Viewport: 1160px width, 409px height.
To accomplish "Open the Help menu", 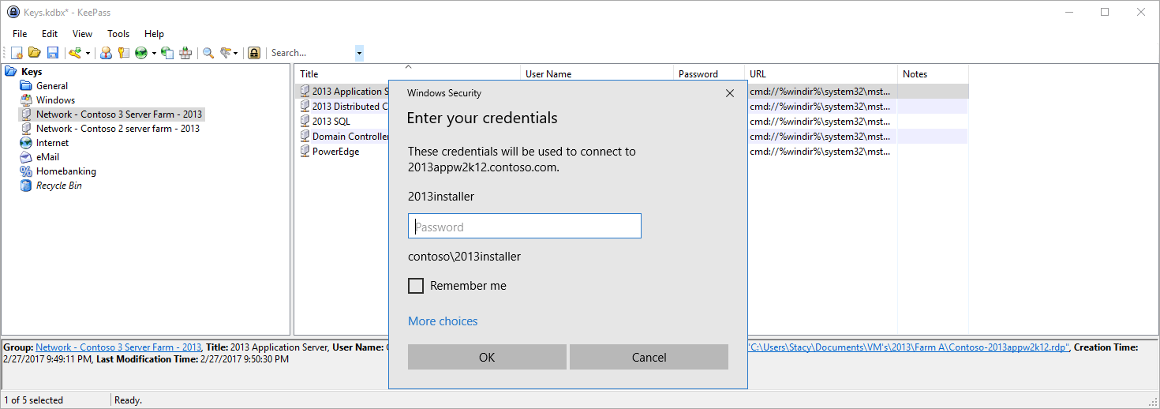I will [x=154, y=34].
